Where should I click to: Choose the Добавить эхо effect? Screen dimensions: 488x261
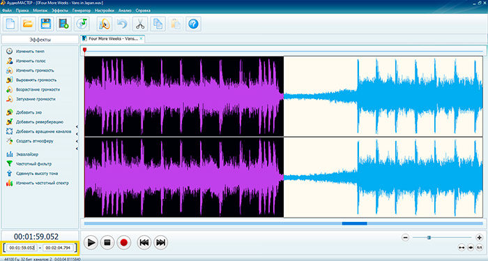click(24, 112)
